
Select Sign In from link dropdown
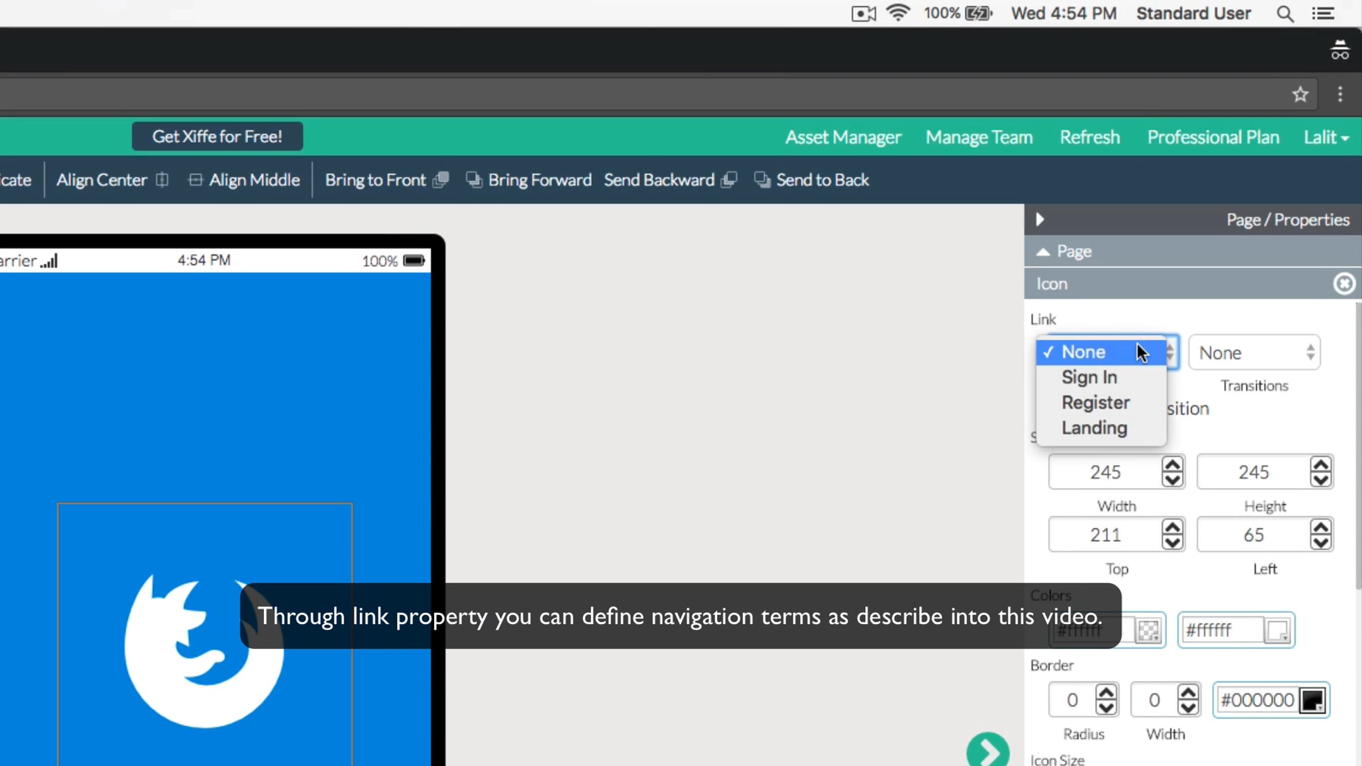click(1089, 377)
